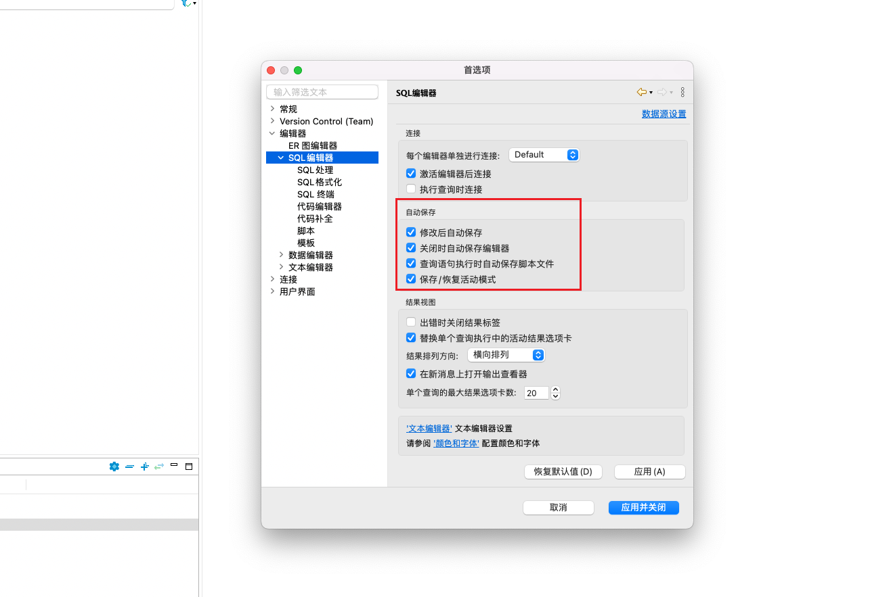Select SQL 终端 in the tree
The height and width of the screenshot is (597, 889).
[x=316, y=194]
